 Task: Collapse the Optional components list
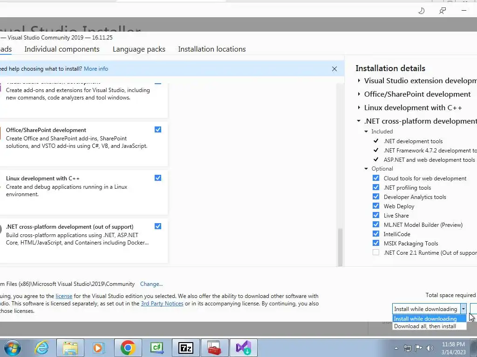click(x=366, y=169)
